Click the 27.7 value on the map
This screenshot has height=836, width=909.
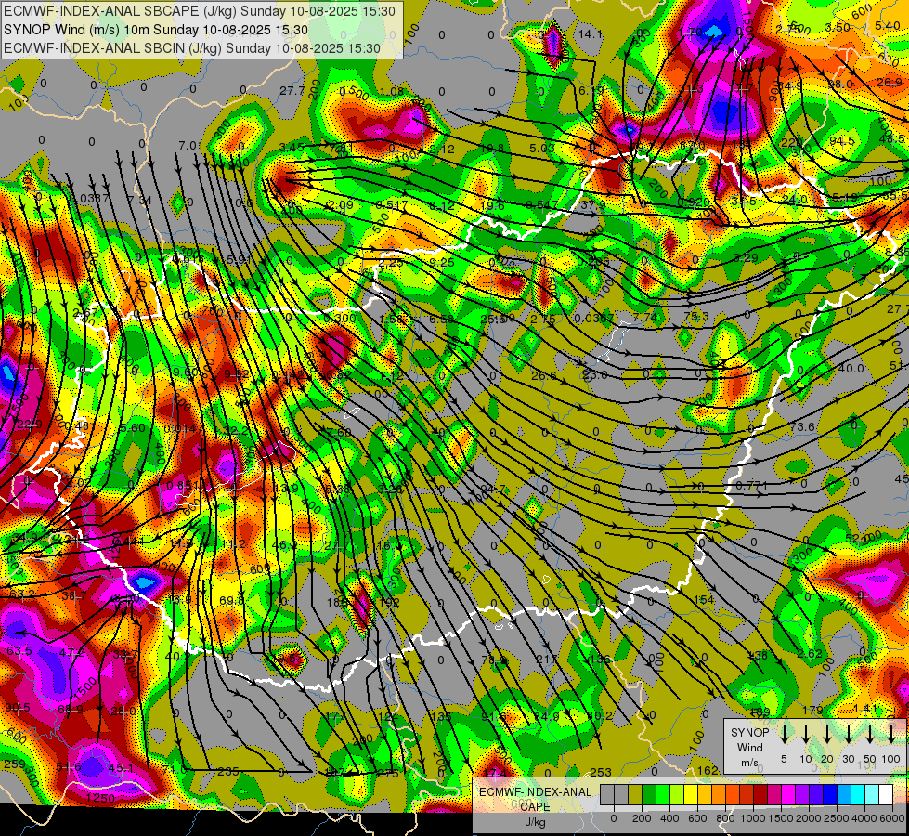click(x=292, y=90)
